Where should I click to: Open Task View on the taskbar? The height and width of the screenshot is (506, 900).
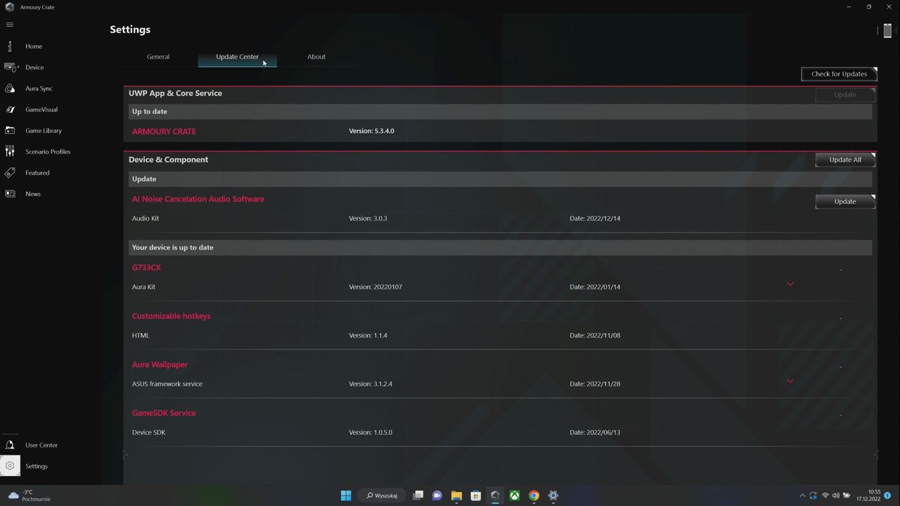coord(418,495)
